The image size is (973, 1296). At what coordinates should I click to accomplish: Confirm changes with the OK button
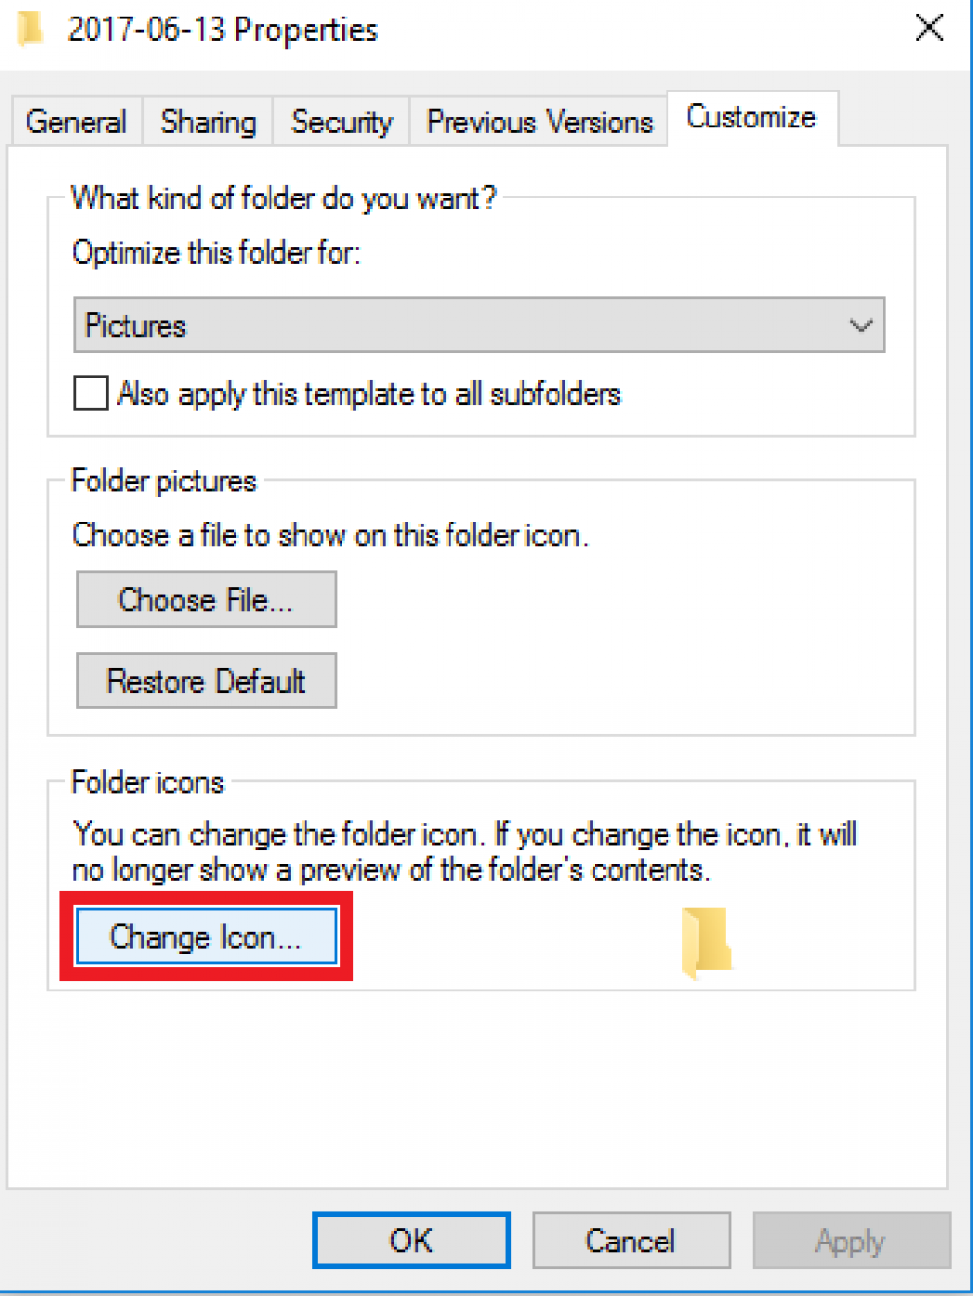[x=412, y=1241]
